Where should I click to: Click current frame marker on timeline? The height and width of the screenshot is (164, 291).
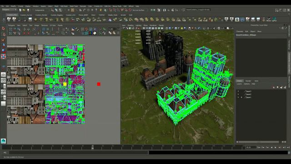(x=92, y=147)
